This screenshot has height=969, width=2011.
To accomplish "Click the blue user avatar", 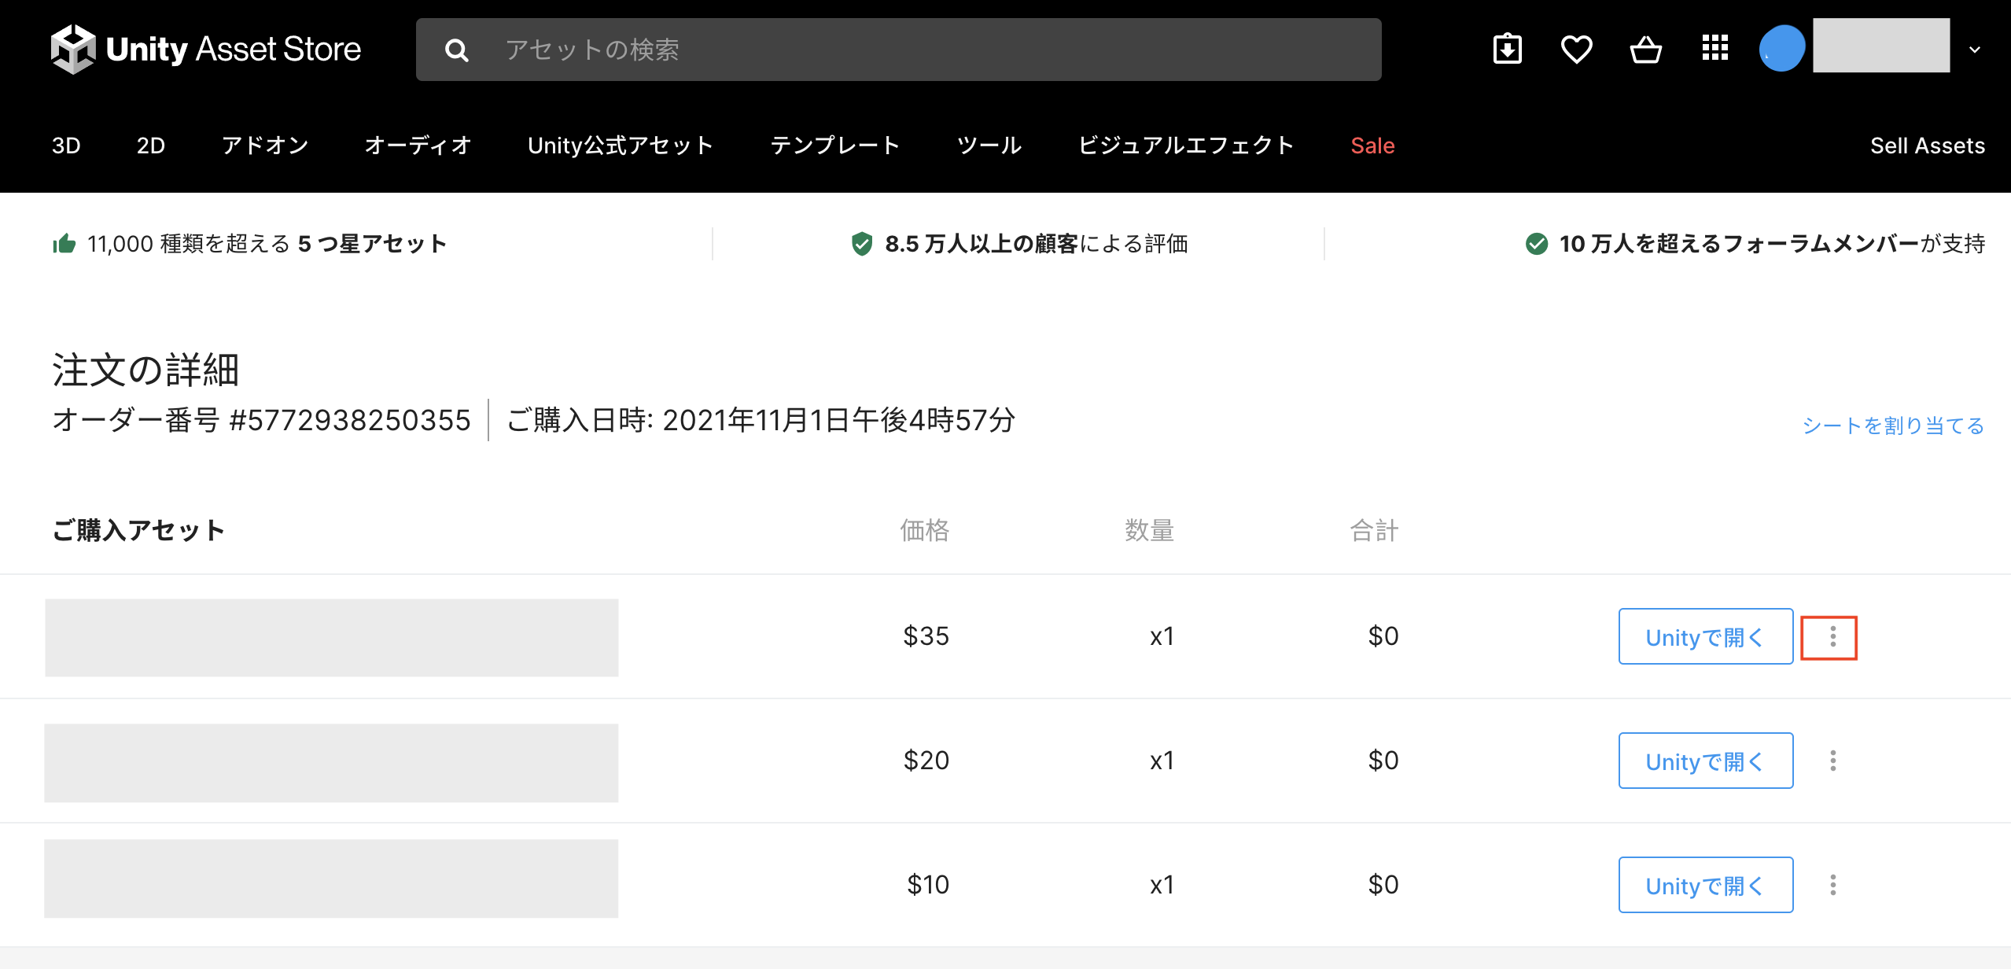I will (1781, 48).
